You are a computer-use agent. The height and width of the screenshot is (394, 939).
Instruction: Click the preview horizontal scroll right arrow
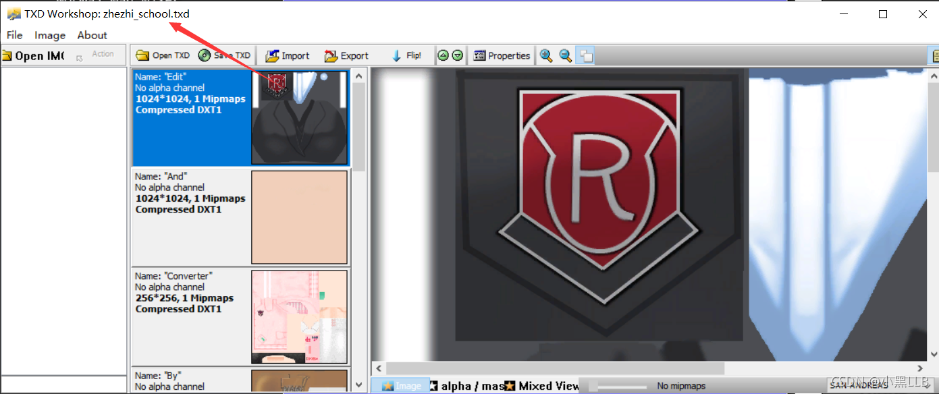(x=919, y=368)
